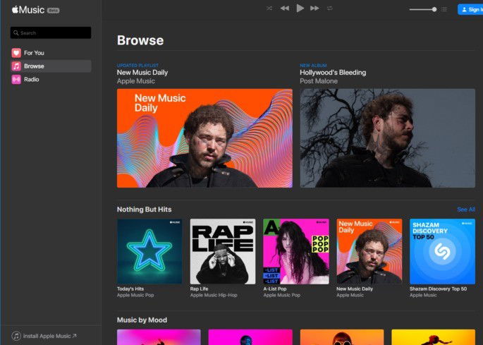Click the Apple Music logo

28,10
